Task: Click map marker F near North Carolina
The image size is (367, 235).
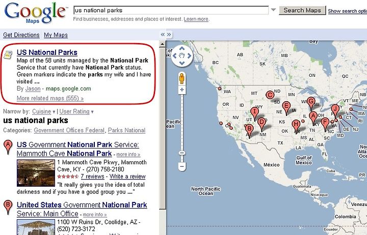Action: click(325, 123)
